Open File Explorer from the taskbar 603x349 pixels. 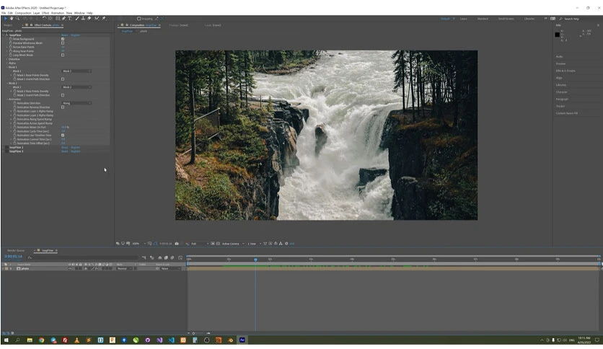[30, 340]
